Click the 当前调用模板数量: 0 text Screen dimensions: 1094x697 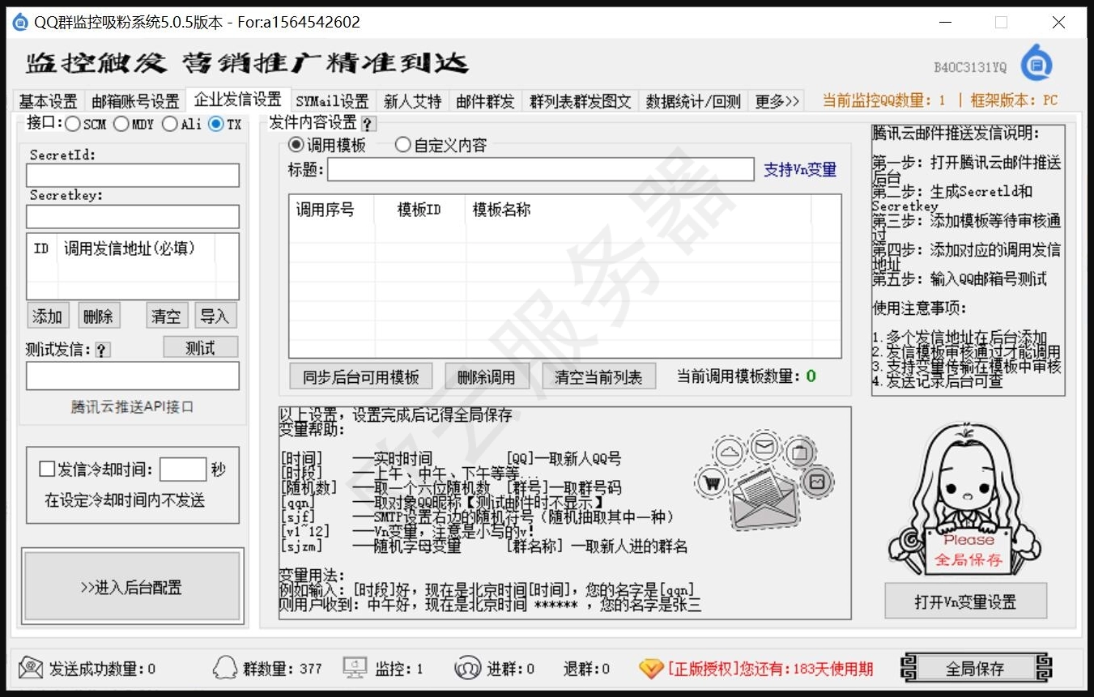(x=747, y=376)
